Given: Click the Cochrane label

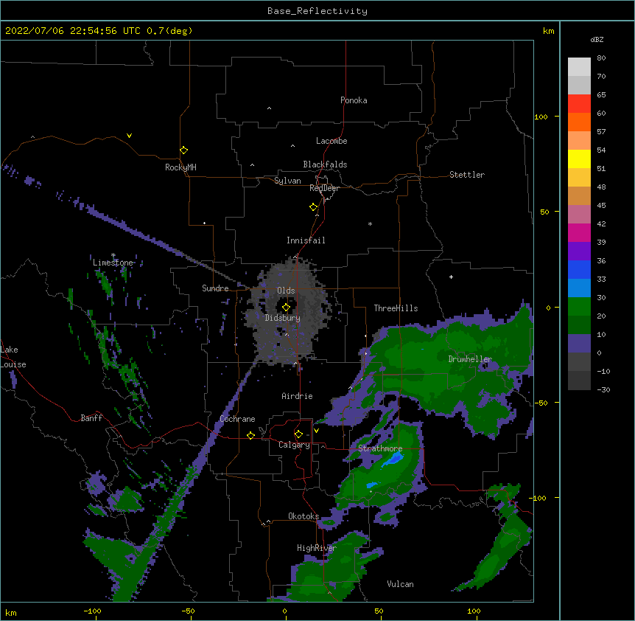Looking at the screenshot, I should pos(237,419).
